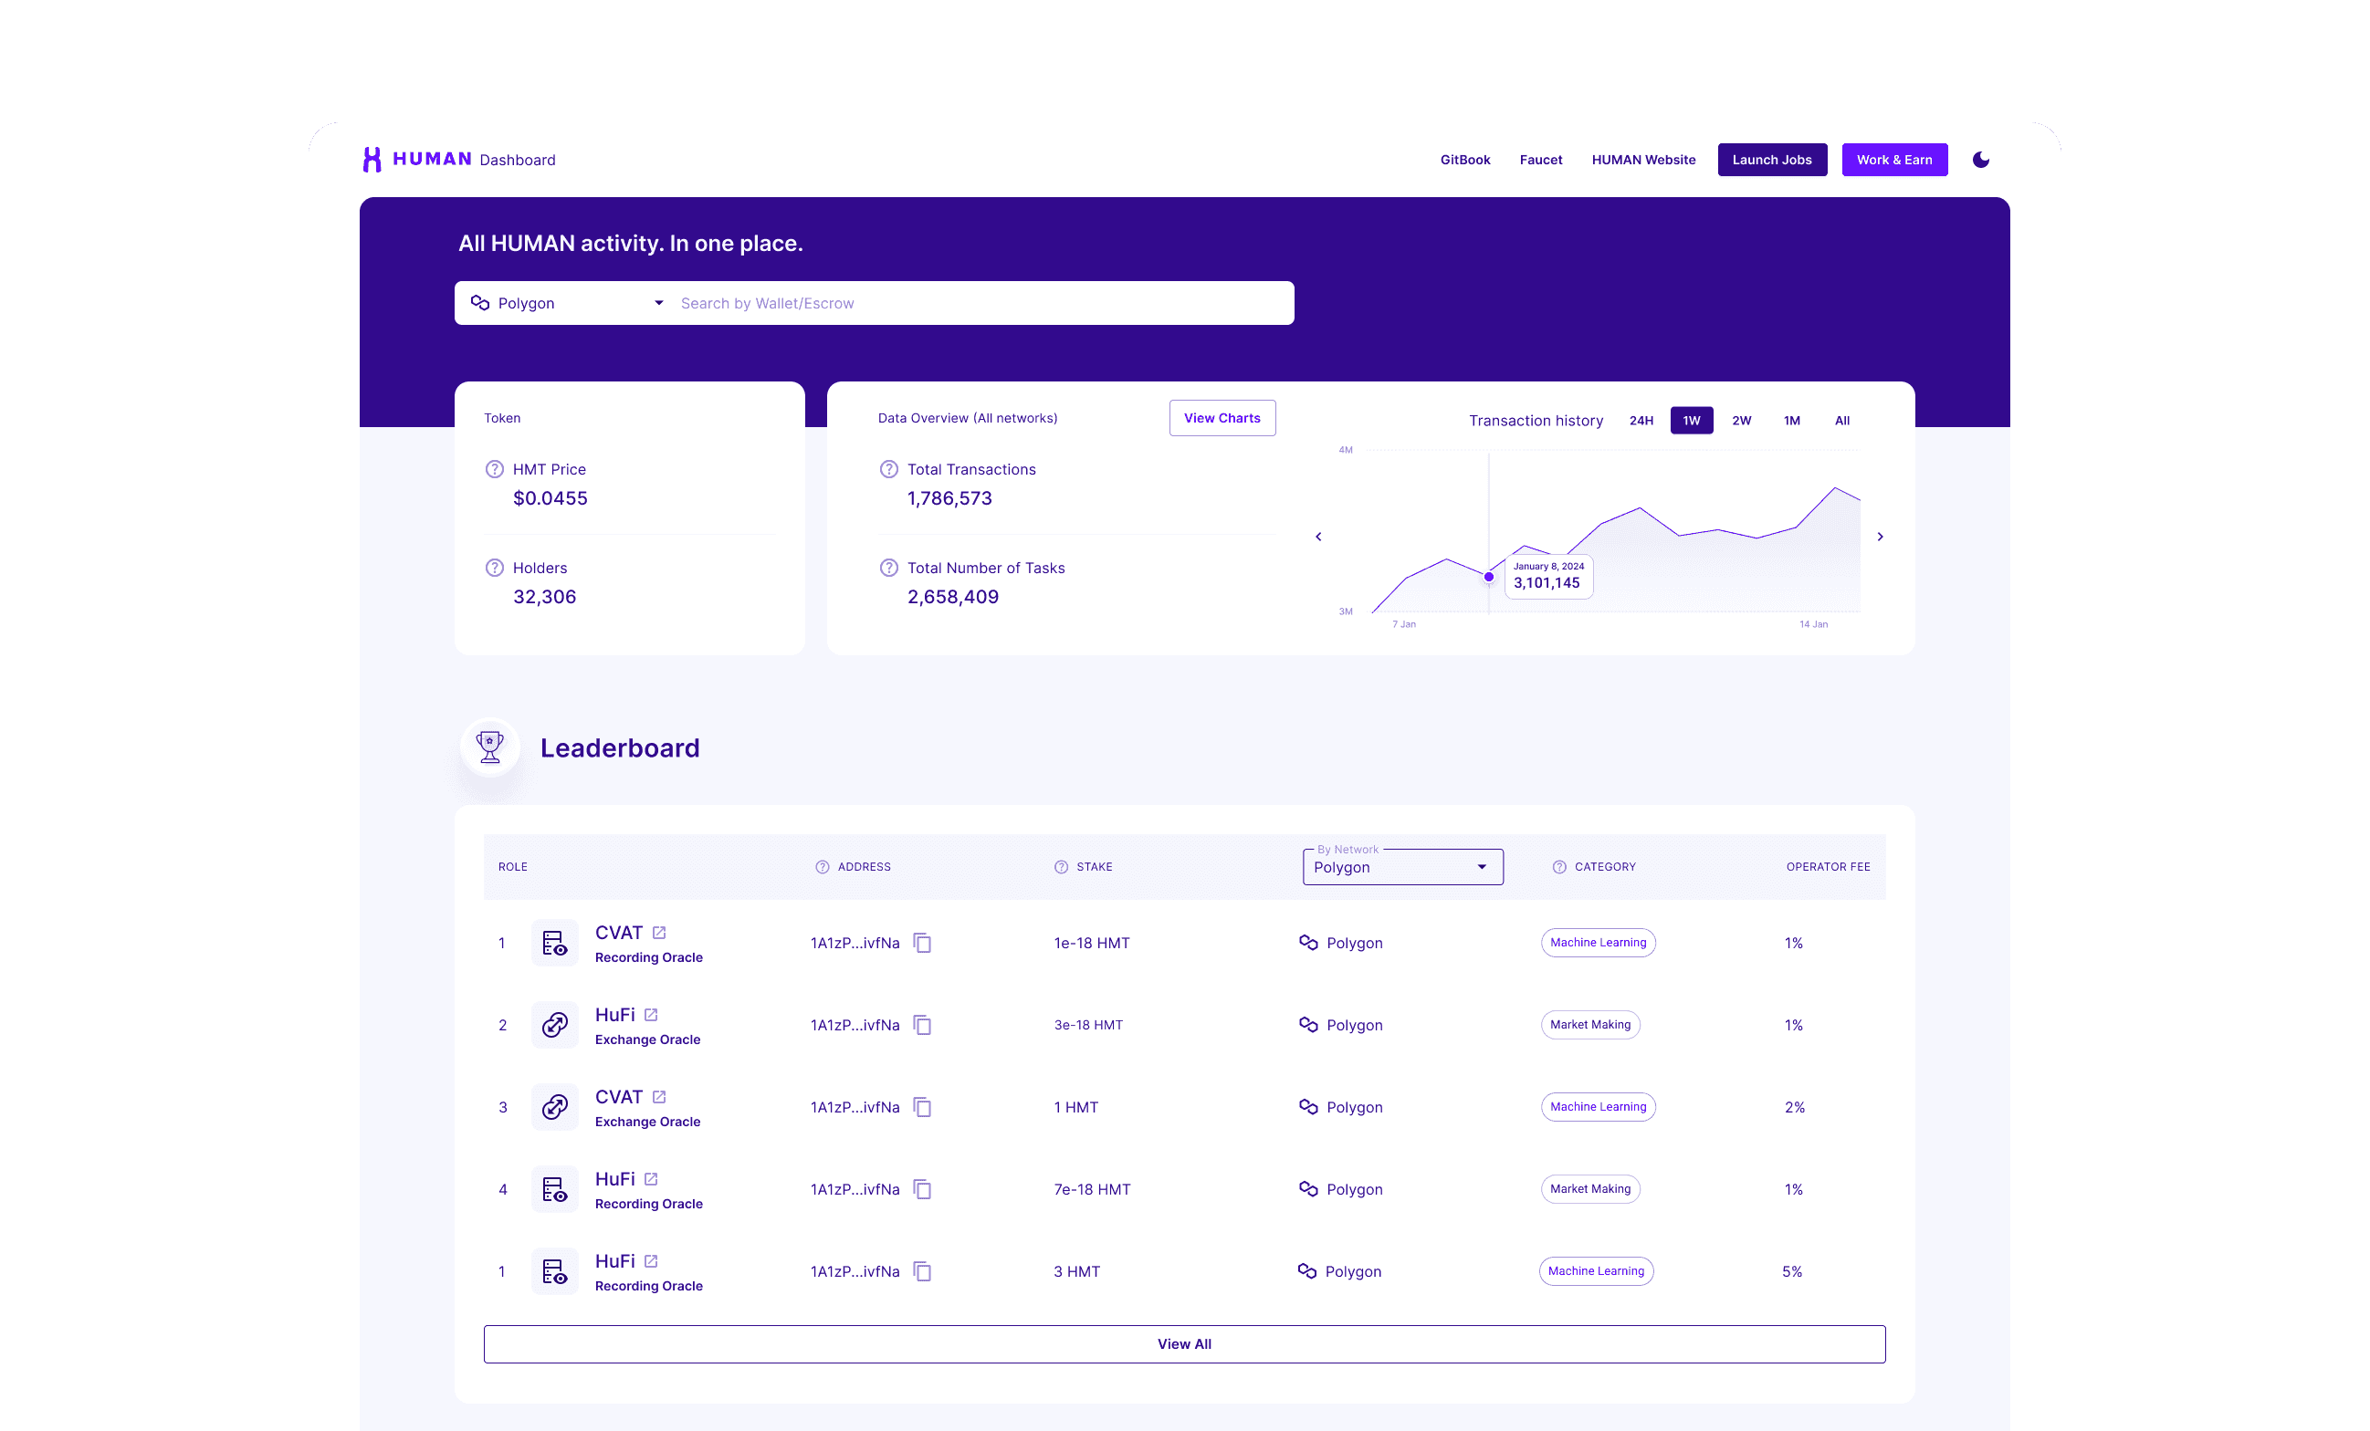2370x1431 pixels.
Task: Click the View All leaderboard button
Action: (1184, 1343)
